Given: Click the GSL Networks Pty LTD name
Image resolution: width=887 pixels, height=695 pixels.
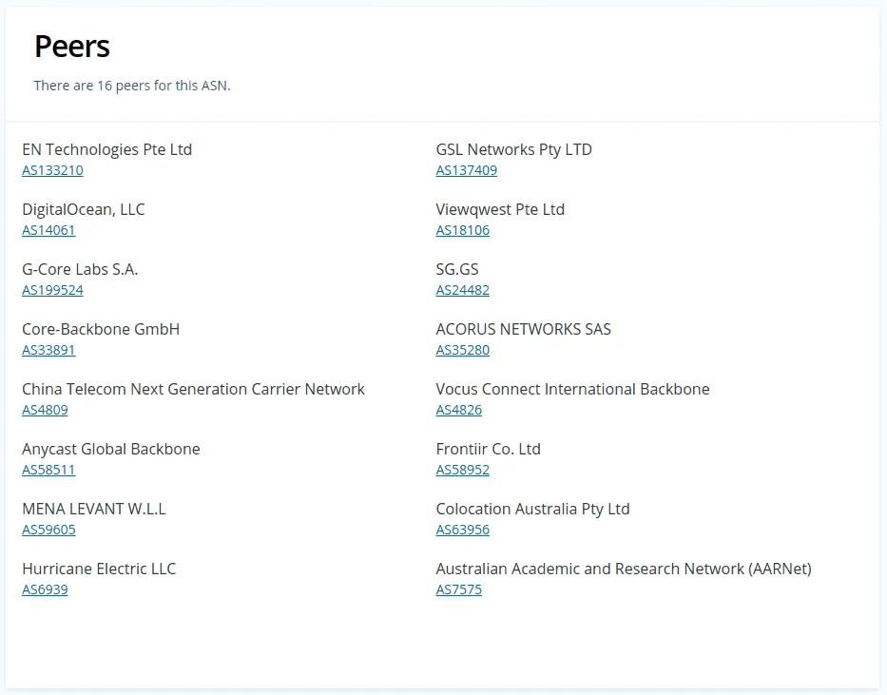Looking at the screenshot, I should pyautogui.click(x=513, y=149).
